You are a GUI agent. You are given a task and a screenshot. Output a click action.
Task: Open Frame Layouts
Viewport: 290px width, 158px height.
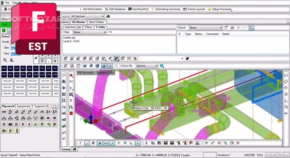pyautogui.click(x=194, y=9)
